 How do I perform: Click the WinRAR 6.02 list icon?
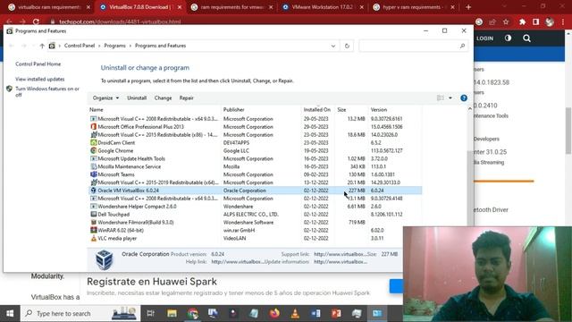tap(93, 231)
